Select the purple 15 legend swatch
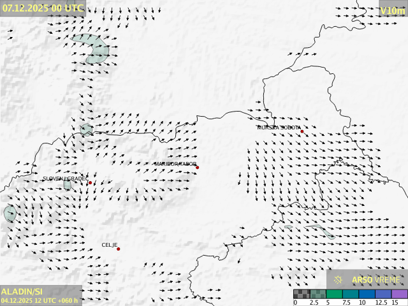The image size is (408, 306). tap(398, 295)
